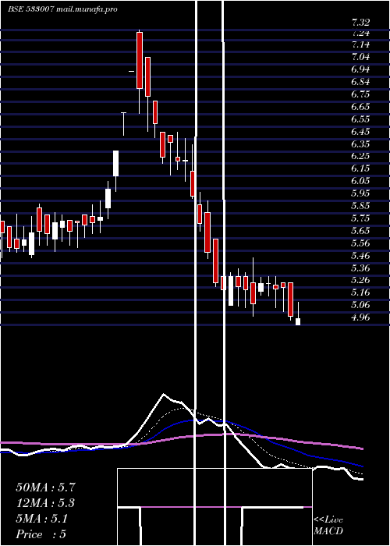Select the 6.65 price axis label
The height and width of the screenshot is (546, 390).
pyautogui.click(x=360, y=107)
